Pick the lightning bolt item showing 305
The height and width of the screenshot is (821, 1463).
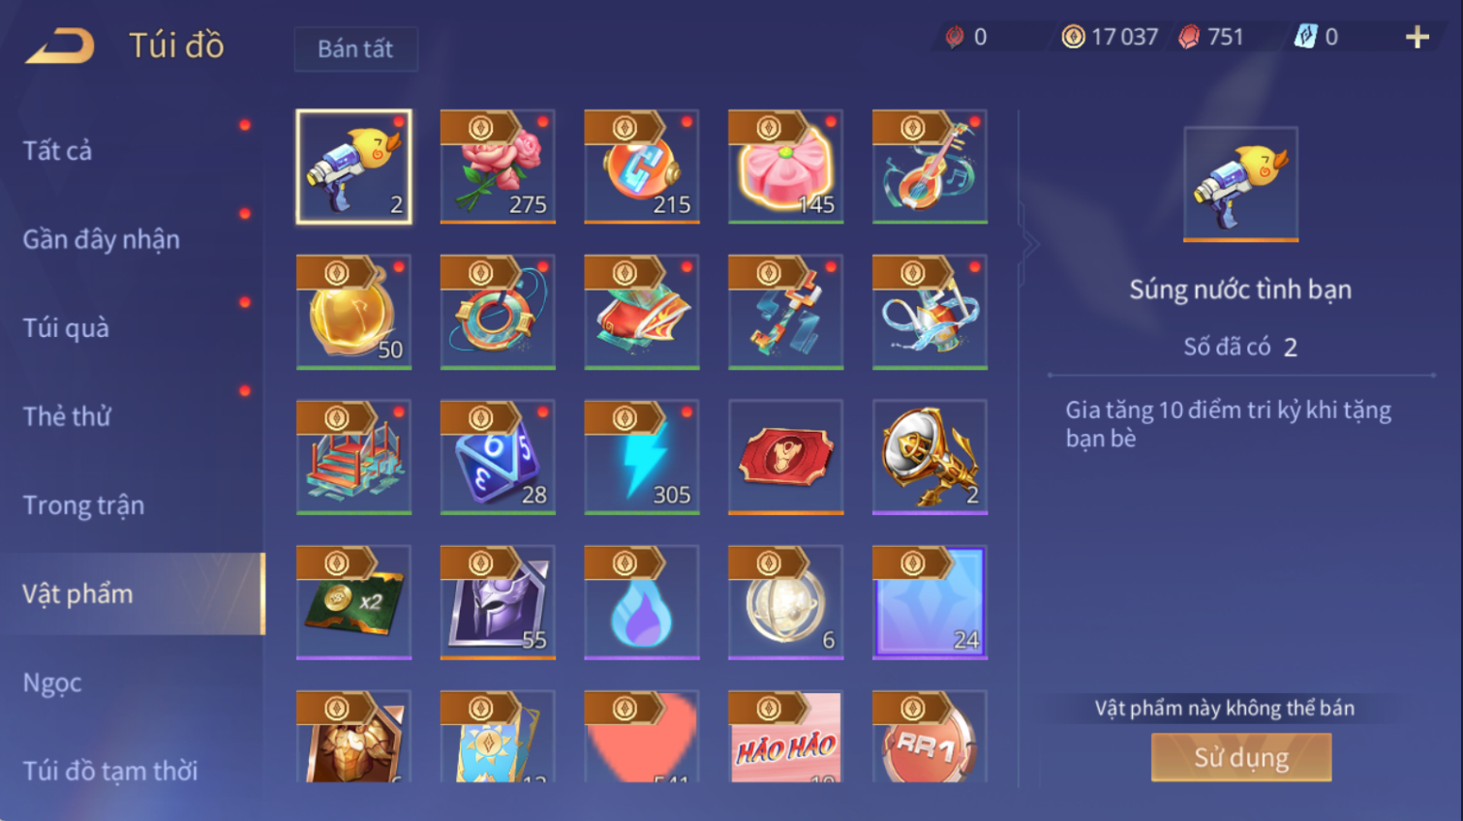[642, 457]
